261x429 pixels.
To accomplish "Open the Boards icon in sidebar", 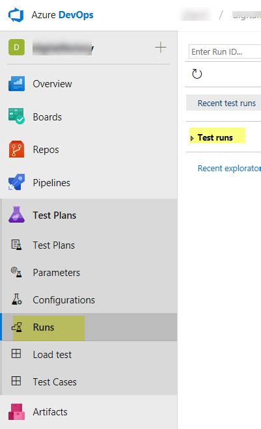I will pos(16,117).
